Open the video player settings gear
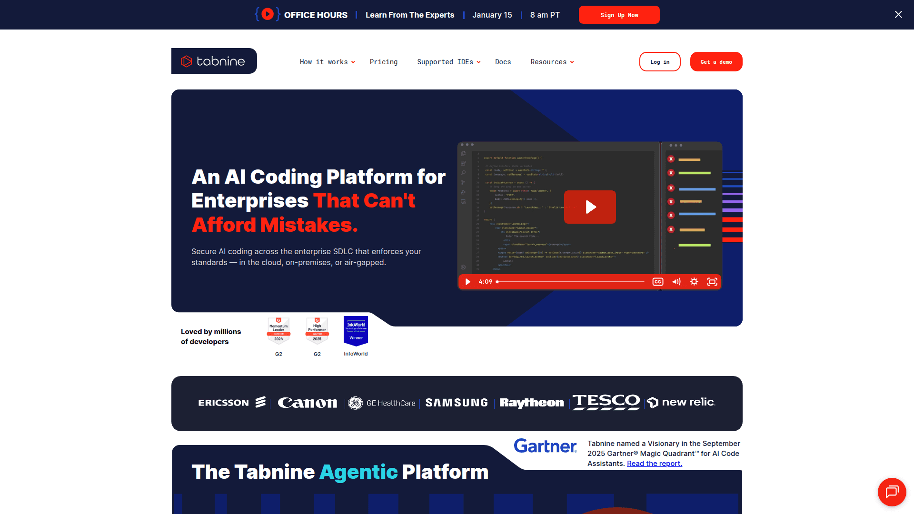914x514 pixels. pos(694,281)
